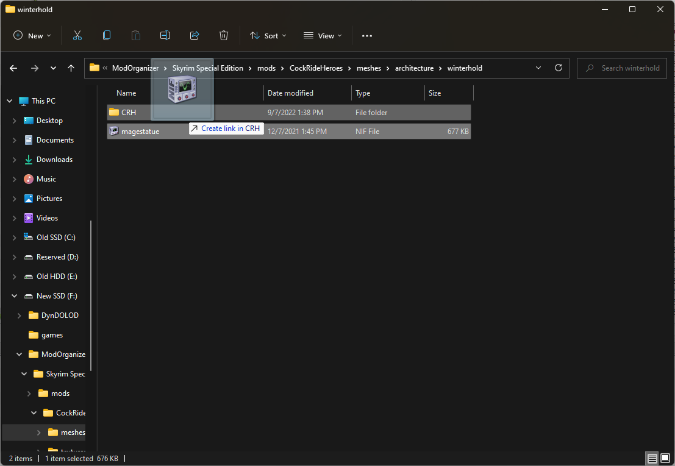Viewport: 675px width, 466px height.
Task: Click the 677 KB size cell
Action: (x=457, y=131)
